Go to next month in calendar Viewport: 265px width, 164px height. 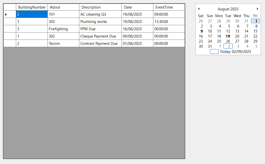pyautogui.click(x=257, y=9)
